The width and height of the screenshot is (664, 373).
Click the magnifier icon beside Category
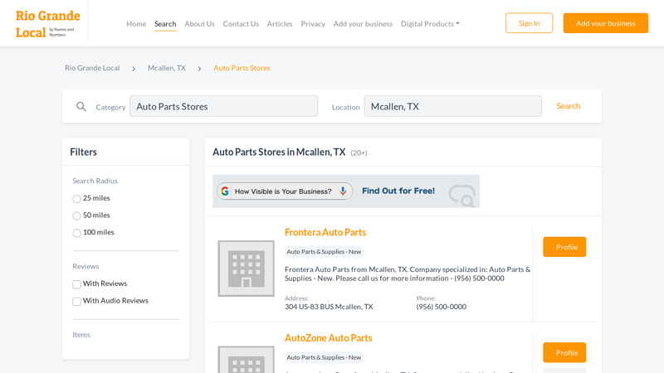click(x=81, y=107)
